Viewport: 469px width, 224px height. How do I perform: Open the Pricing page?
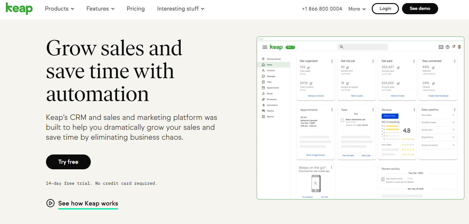tap(136, 9)
